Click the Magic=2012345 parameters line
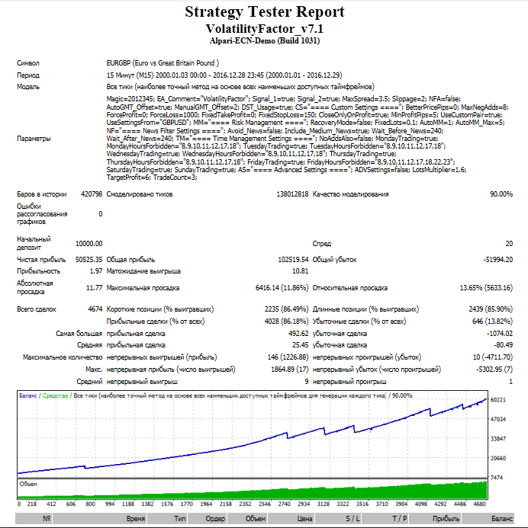 [x=284, y=99]
